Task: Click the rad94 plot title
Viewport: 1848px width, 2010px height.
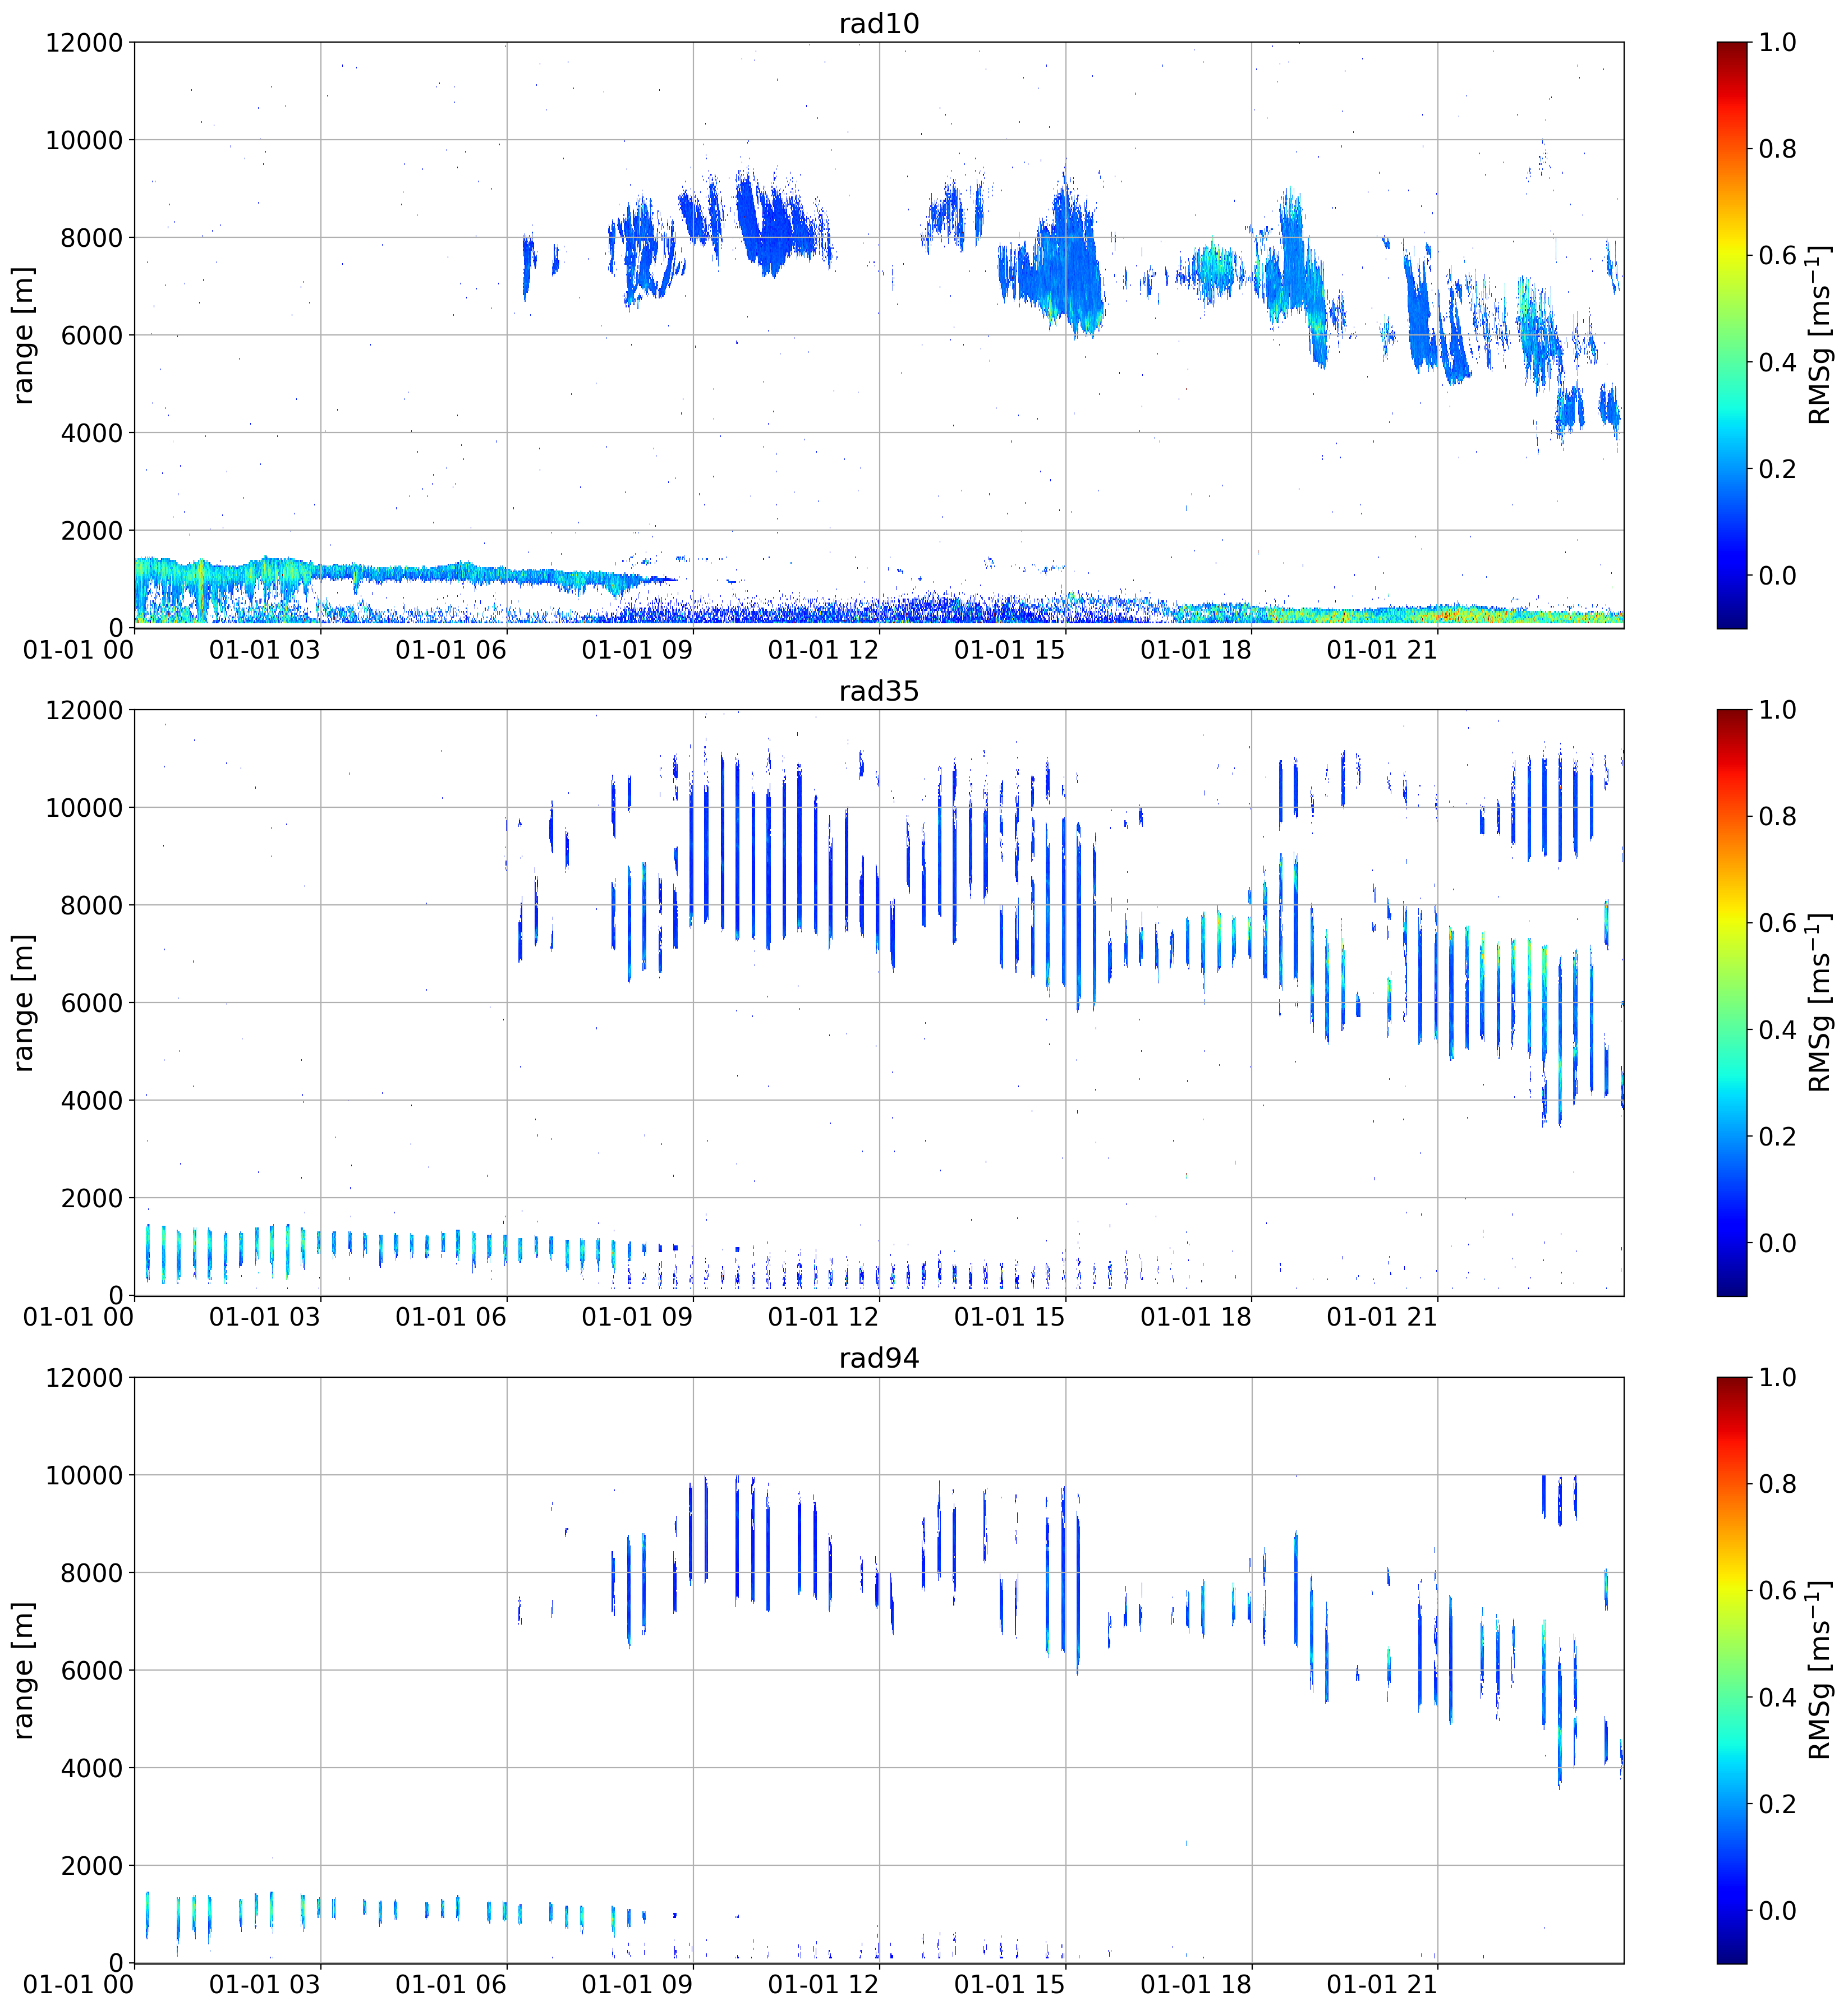Action: point(878,1358)
